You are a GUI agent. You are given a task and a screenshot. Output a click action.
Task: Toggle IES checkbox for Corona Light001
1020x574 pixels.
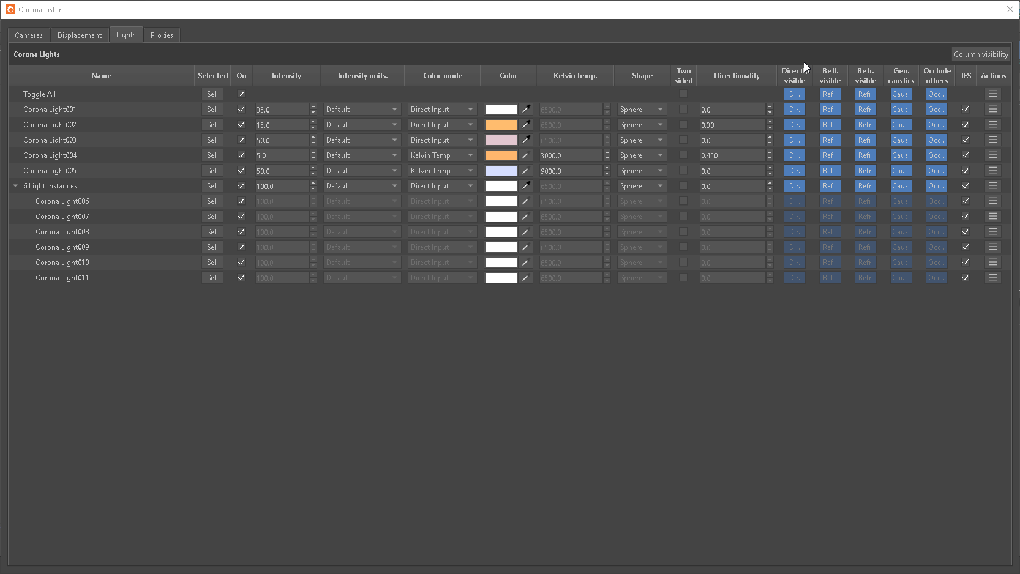[966, 110]
